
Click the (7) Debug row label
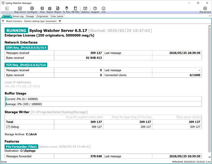12,127
